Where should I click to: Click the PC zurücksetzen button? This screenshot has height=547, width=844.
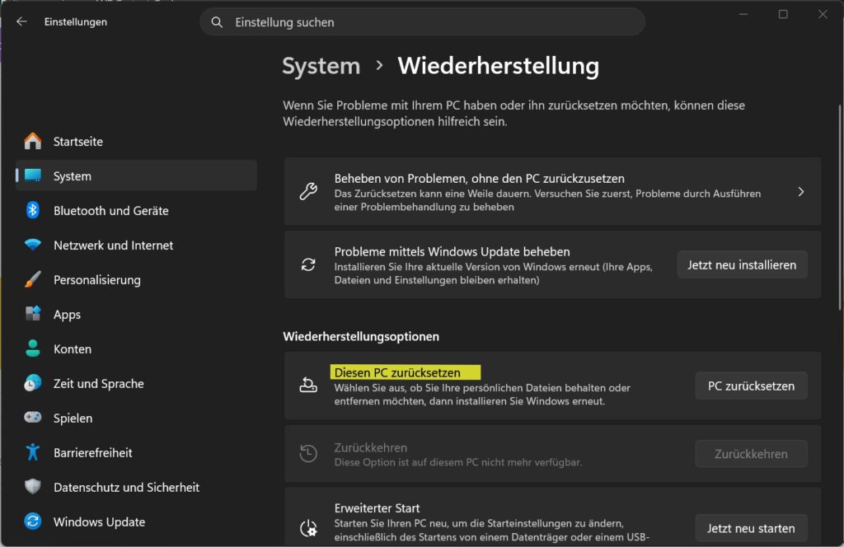tap(751, 386)
